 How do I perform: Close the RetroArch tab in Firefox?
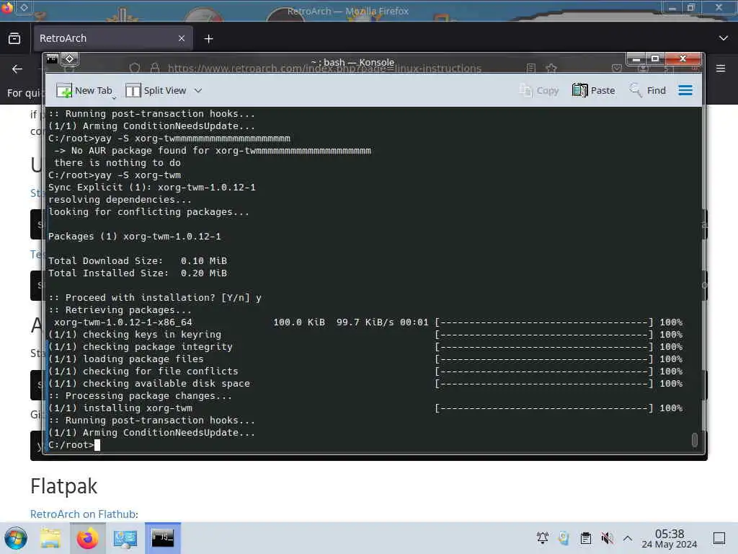(x=182, y=38)
